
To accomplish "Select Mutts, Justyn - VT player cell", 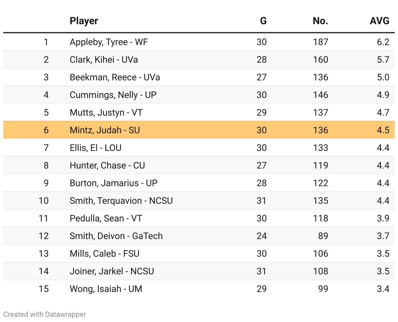I will pyautogui.click(x=106, y=113).
